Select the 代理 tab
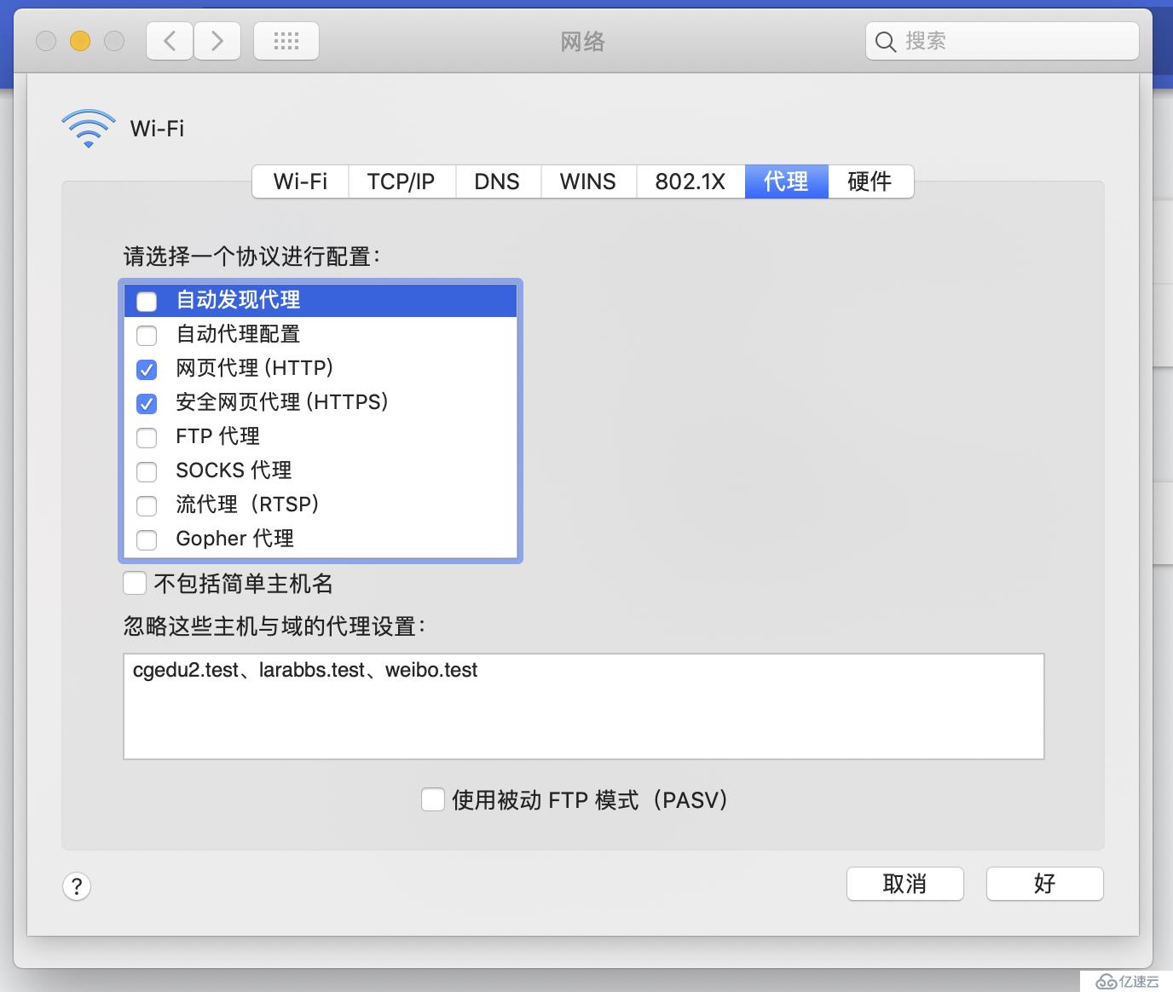The image size is (1173, 992). 786,182
